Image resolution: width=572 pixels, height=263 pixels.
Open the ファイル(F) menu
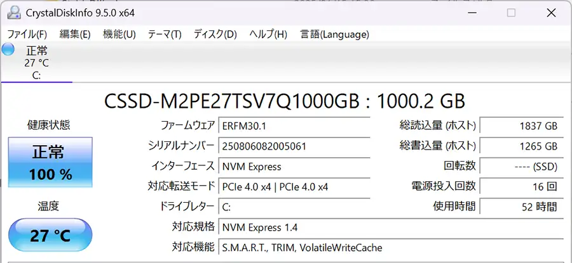tap(27, 35)
